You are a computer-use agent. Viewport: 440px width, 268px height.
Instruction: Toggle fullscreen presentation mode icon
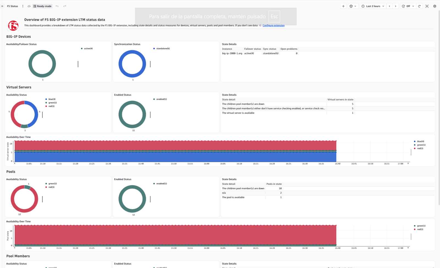pos(427,6)
